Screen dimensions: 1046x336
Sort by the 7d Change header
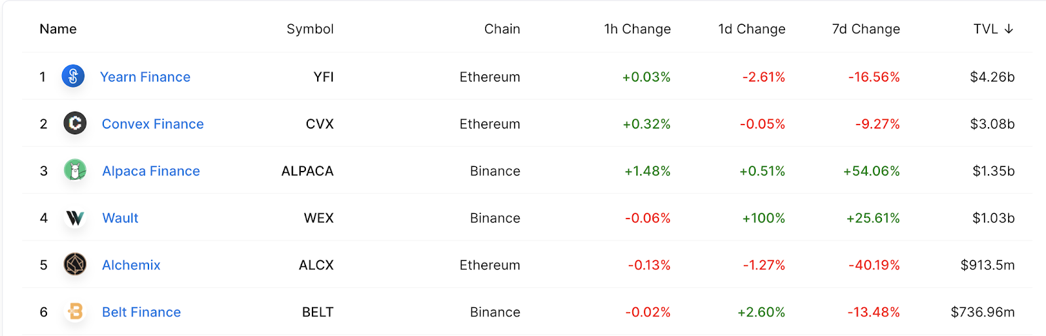[x=866, y=29]
